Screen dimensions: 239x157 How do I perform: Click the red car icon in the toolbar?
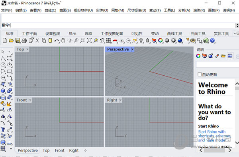[115, 41]
